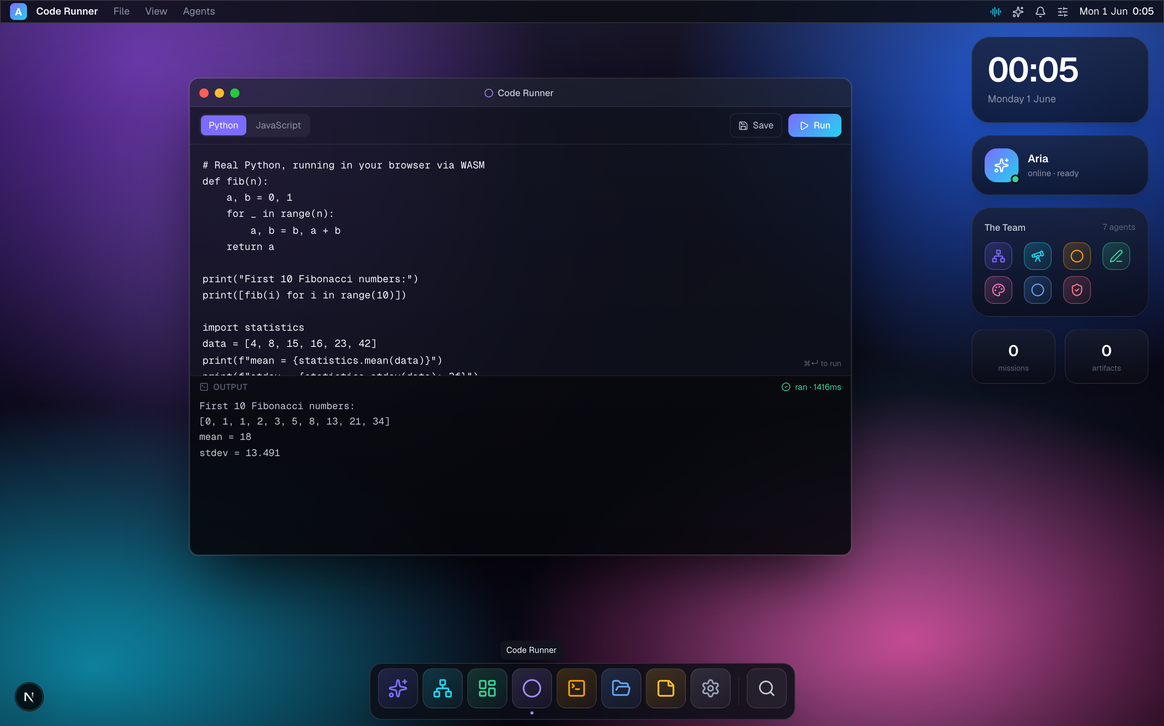
Task: Click the '# Real Python' comment line
Action: pos(344,165)
